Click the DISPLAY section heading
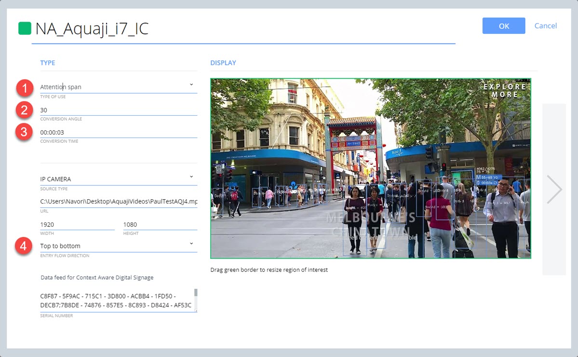The height and width of the screenshot is (357, 578). (x=223, y=63)
